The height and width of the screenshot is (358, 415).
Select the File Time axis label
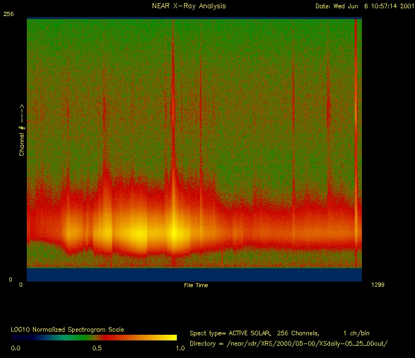(196, 285)
